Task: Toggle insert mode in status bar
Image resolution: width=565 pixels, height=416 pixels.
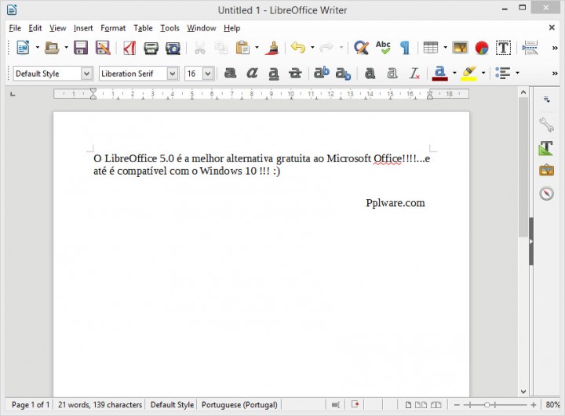Action: (x=336, y=405)
